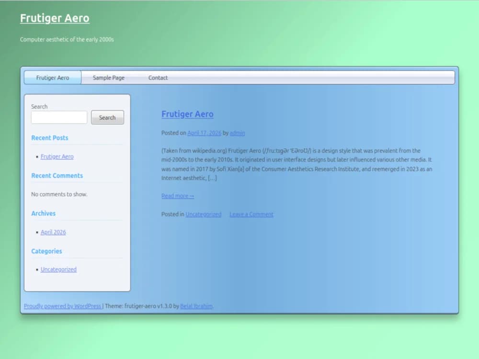Click the Recent Posts sidebar heading
Screen dimensions: 479x359
(50, 138)
